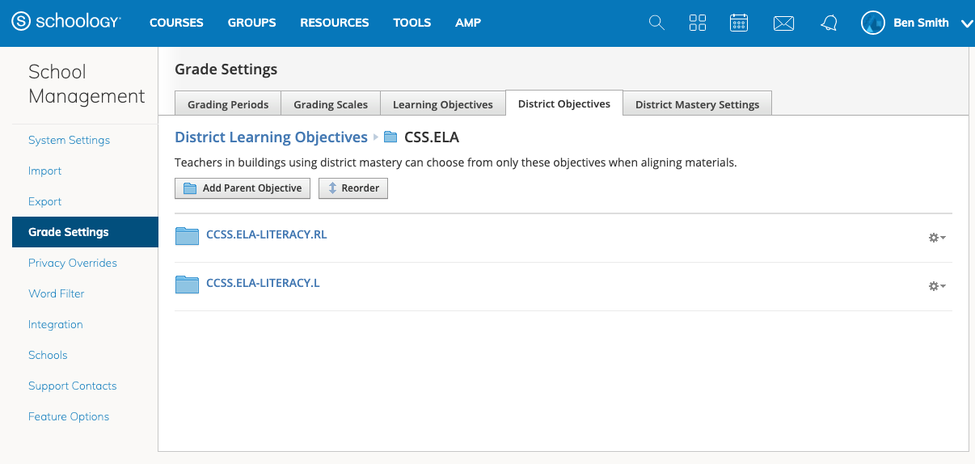
Task: Open Privacy Overrides in the sidebar
Action: pyautogui.click(x=73, y=263)
